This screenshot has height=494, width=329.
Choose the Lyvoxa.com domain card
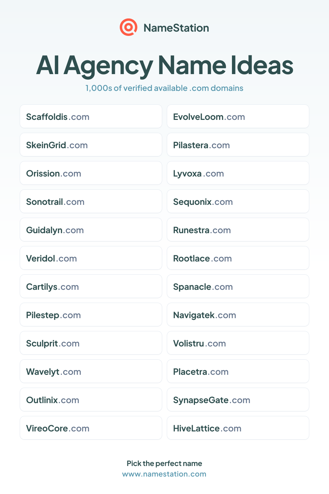tap(238, 173)
